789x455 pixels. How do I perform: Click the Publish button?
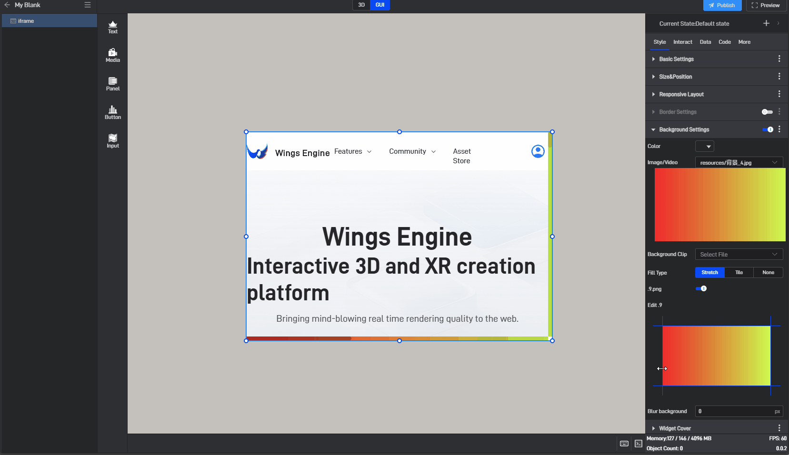(722, 5)
